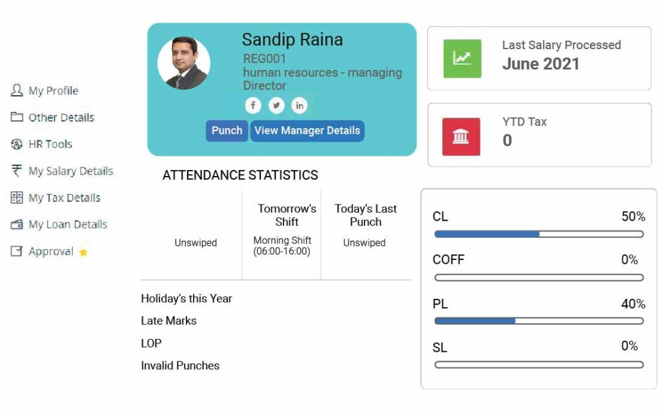
Task: Click Sandip Raina's profile photo
Action: click(x=185, y=62)
